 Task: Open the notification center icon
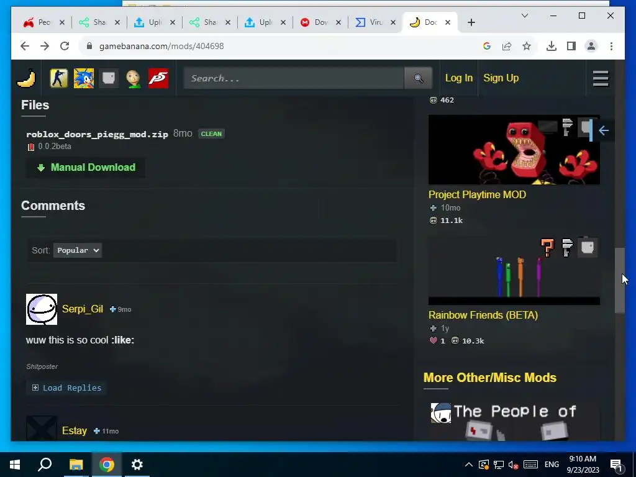[x=616, y=465]
